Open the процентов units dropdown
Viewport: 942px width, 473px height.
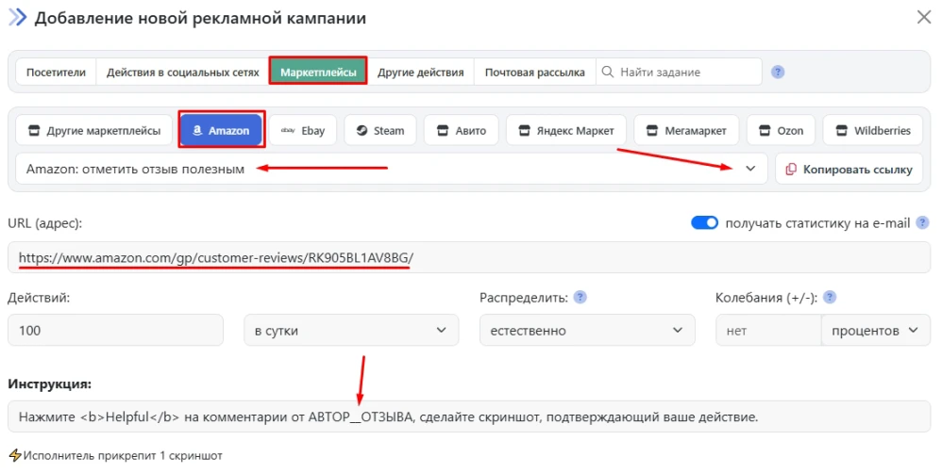point(875,331)
